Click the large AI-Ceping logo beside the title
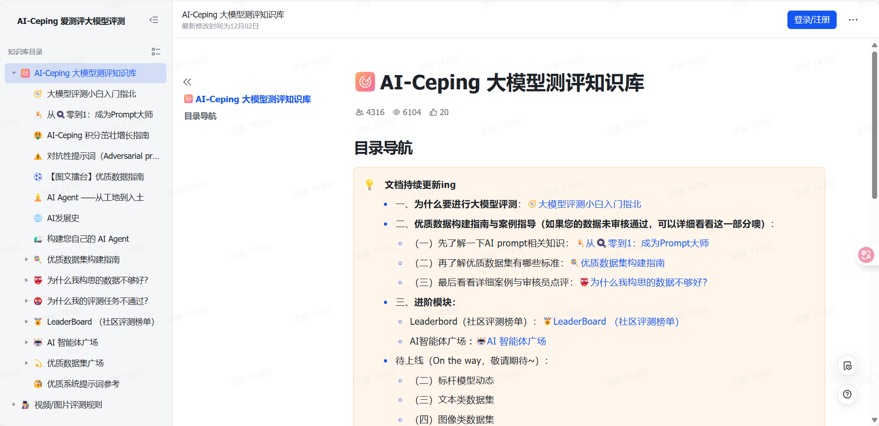879x426 pixels. pyautogui.click(x=365, y=82)
